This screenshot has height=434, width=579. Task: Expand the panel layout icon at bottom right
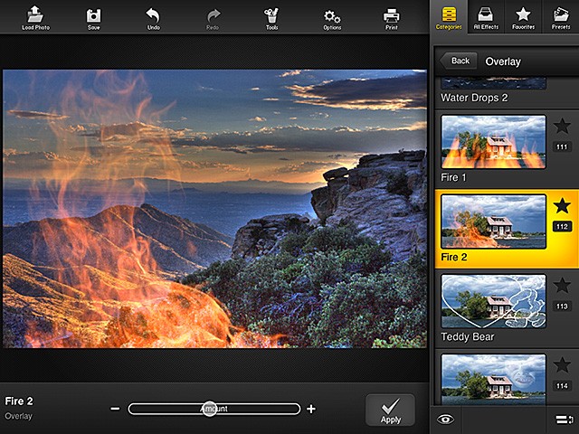coord(561,419)
